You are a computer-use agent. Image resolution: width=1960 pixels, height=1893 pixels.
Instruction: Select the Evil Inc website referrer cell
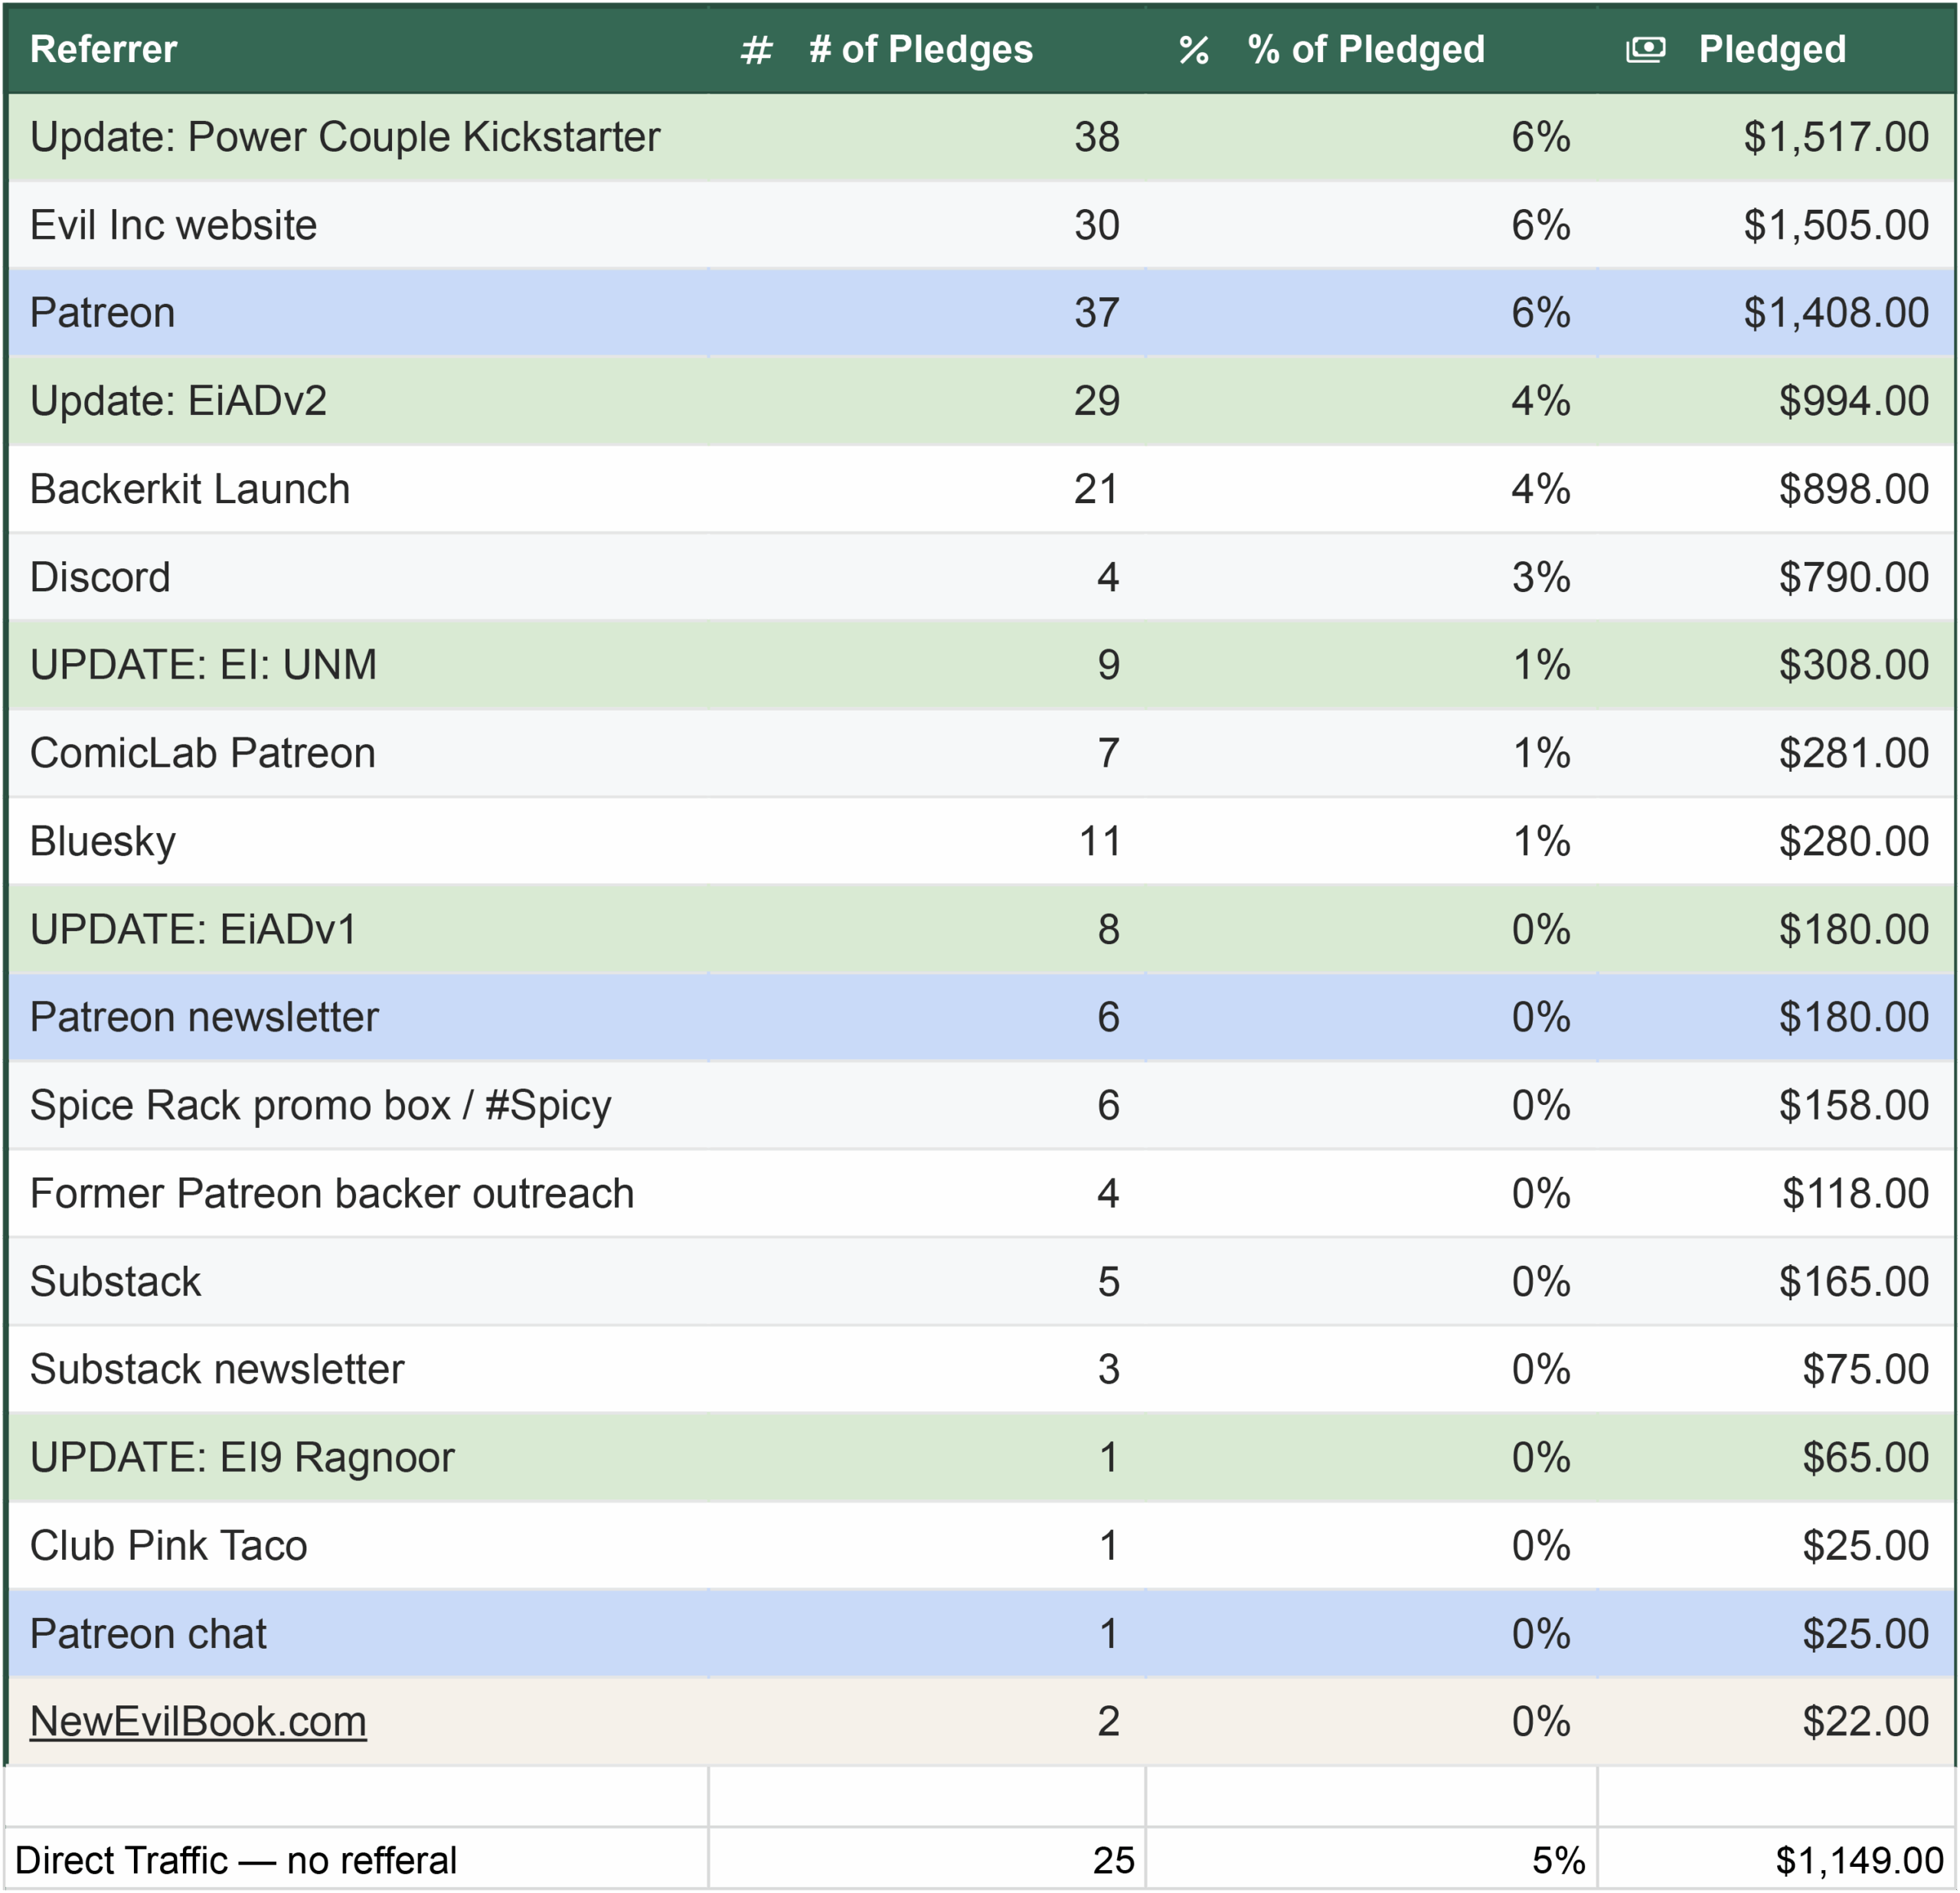click(x=173, y=225)
